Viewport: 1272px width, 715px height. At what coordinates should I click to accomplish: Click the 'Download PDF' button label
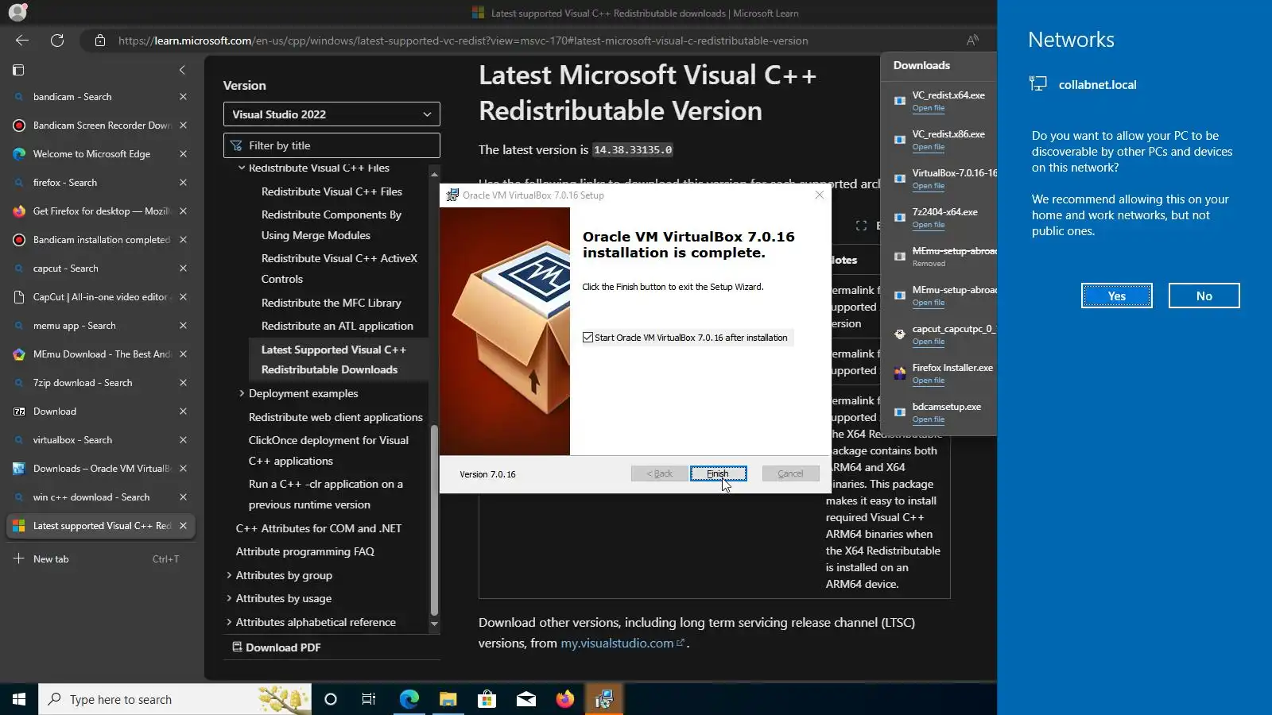[283, 647]
